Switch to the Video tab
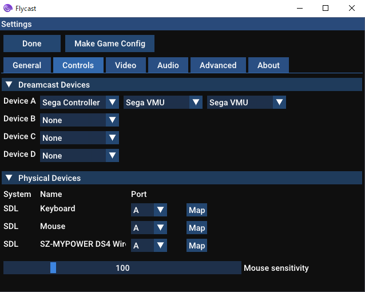 (125, 65)
